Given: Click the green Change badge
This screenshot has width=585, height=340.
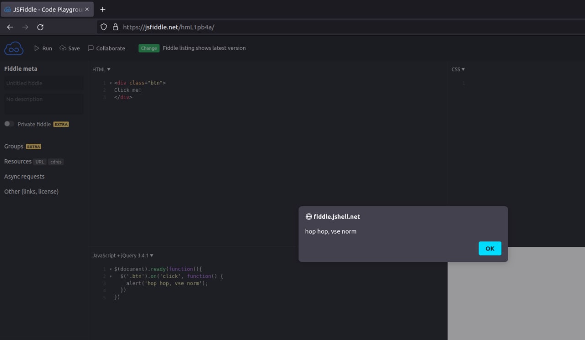Looking at the screenshot, I should tap(149, 48).
